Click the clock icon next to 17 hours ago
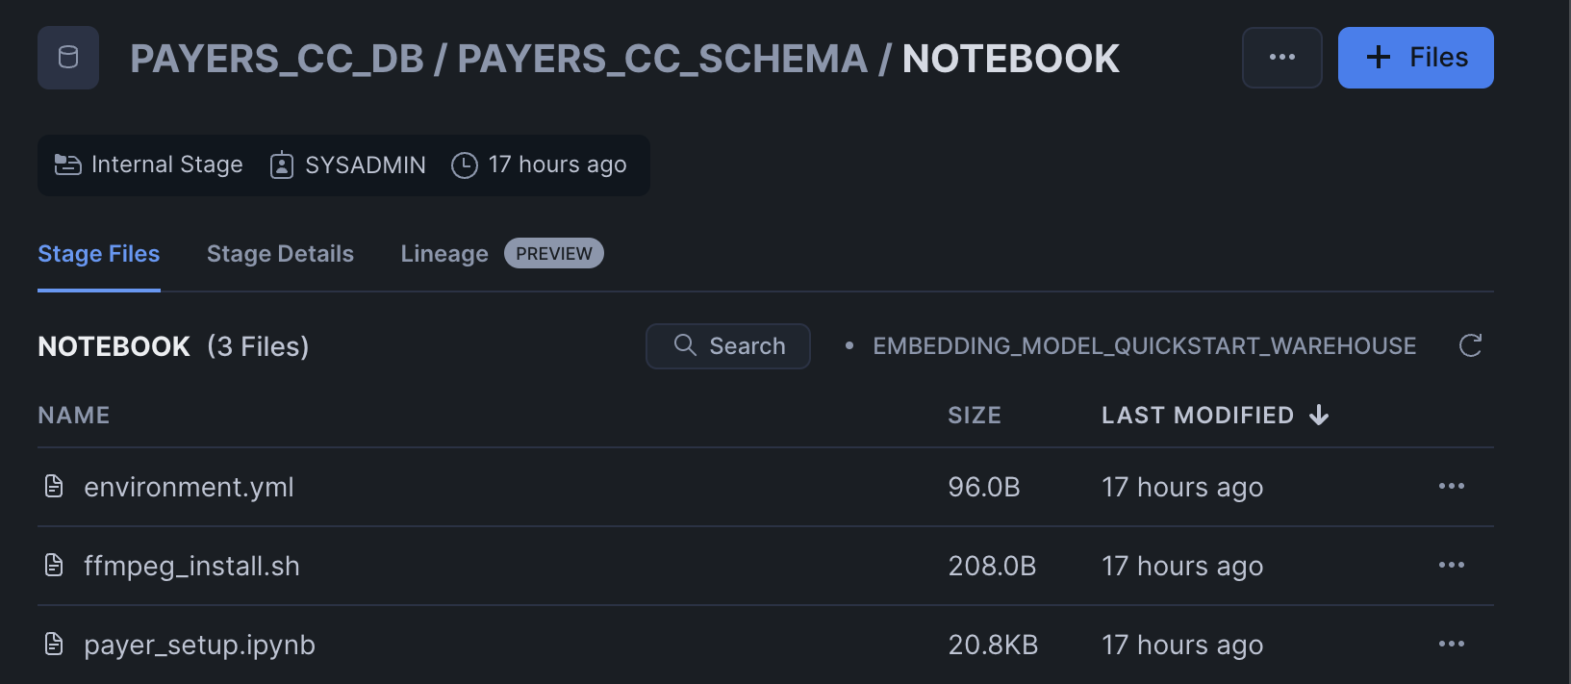Image resolution: width=1571 pixels, height=684 pixels. coord(464,165)
